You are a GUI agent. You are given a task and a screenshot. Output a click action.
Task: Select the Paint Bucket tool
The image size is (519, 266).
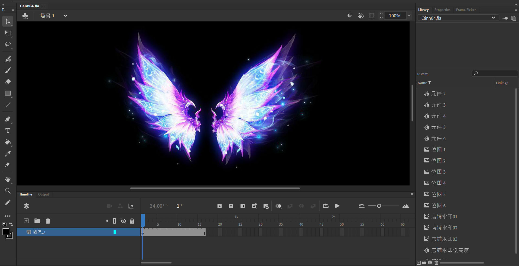coord(8,142)
